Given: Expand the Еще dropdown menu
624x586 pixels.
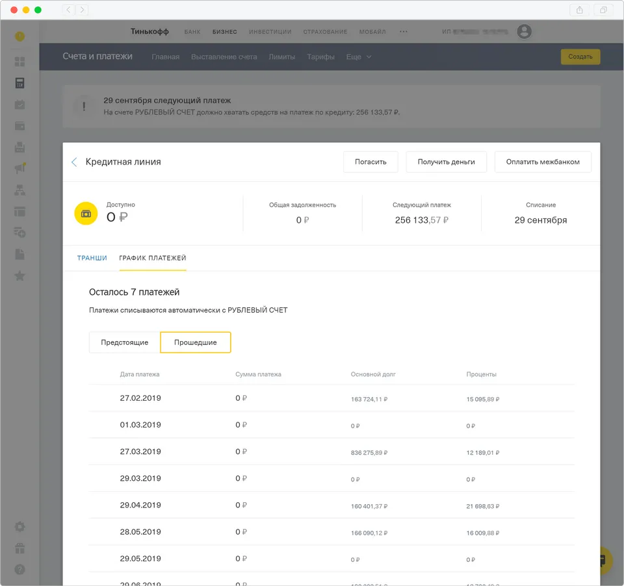Looking at the screenshot, I should (359, 57).
